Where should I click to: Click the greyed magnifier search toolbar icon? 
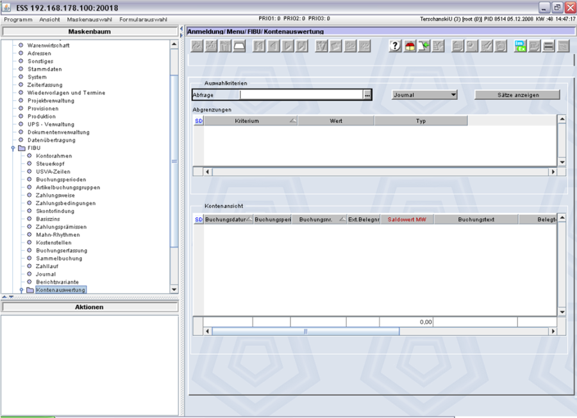pyautogui.click(x=472, y=46)
